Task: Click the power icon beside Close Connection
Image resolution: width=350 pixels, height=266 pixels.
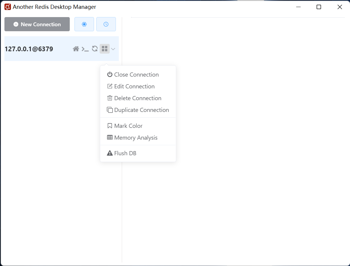Action: pos(110,74)
